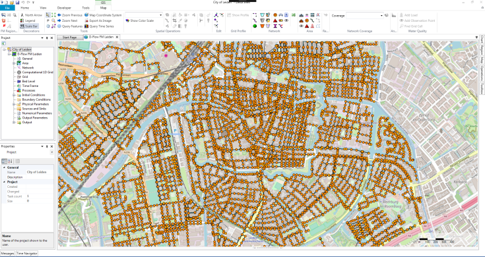Click the Show Color Scale button
This screenshot has width=485, height=257.
click(x=140, y=20)
